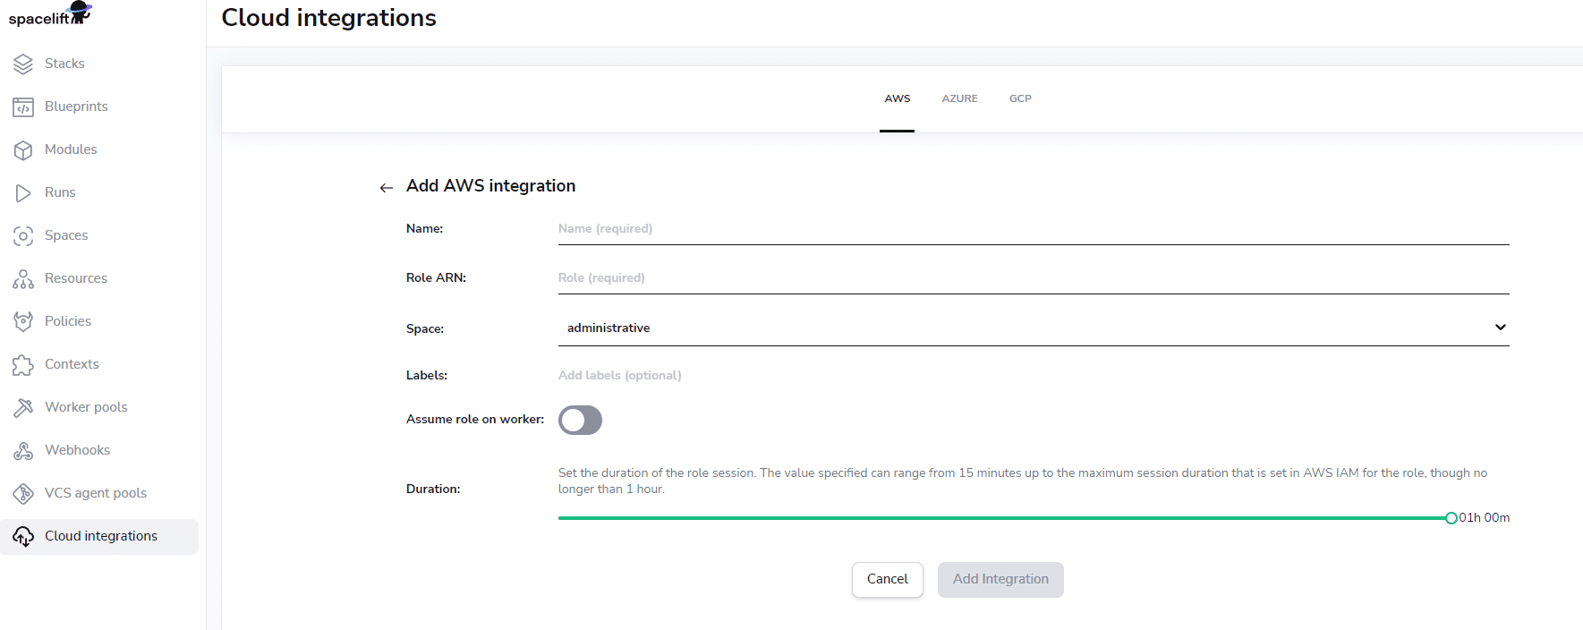Click the Spaces icon in the sidebar
The height and width of the screenshot is (630, 1583).
pyautogui.click(x=23, y=235)
